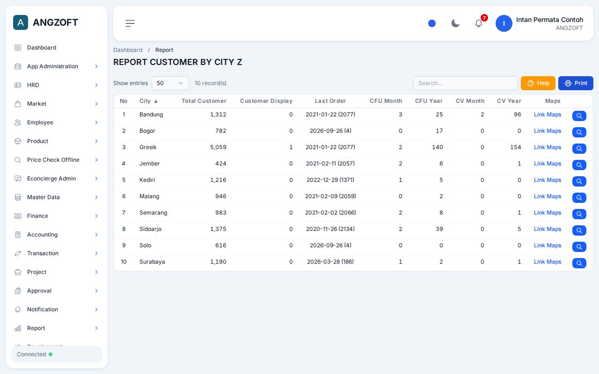Open magnifier detail button for Kediri
Screen dimensions: 599x374
579,181
